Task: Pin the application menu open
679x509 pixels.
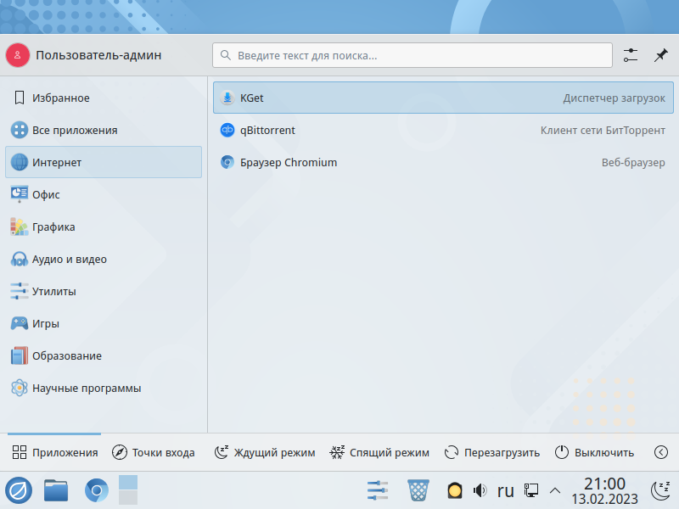Action: click(660, 55)
